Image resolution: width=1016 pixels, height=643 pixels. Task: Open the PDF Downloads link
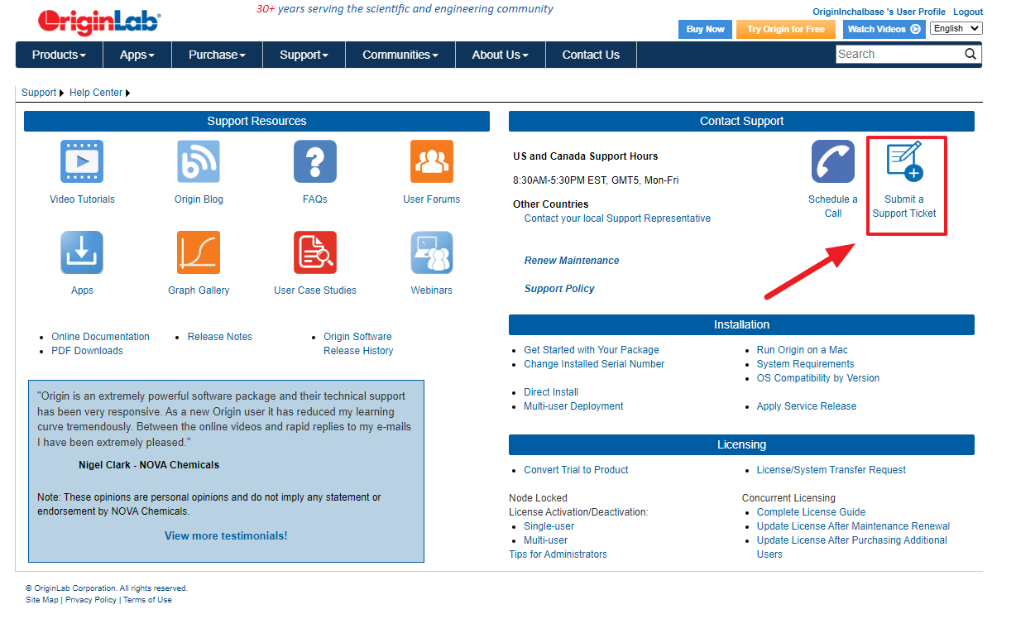pos(87,351)
